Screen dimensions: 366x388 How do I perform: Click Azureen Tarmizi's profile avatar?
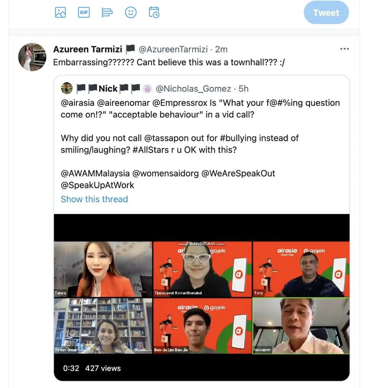point(32,57)
